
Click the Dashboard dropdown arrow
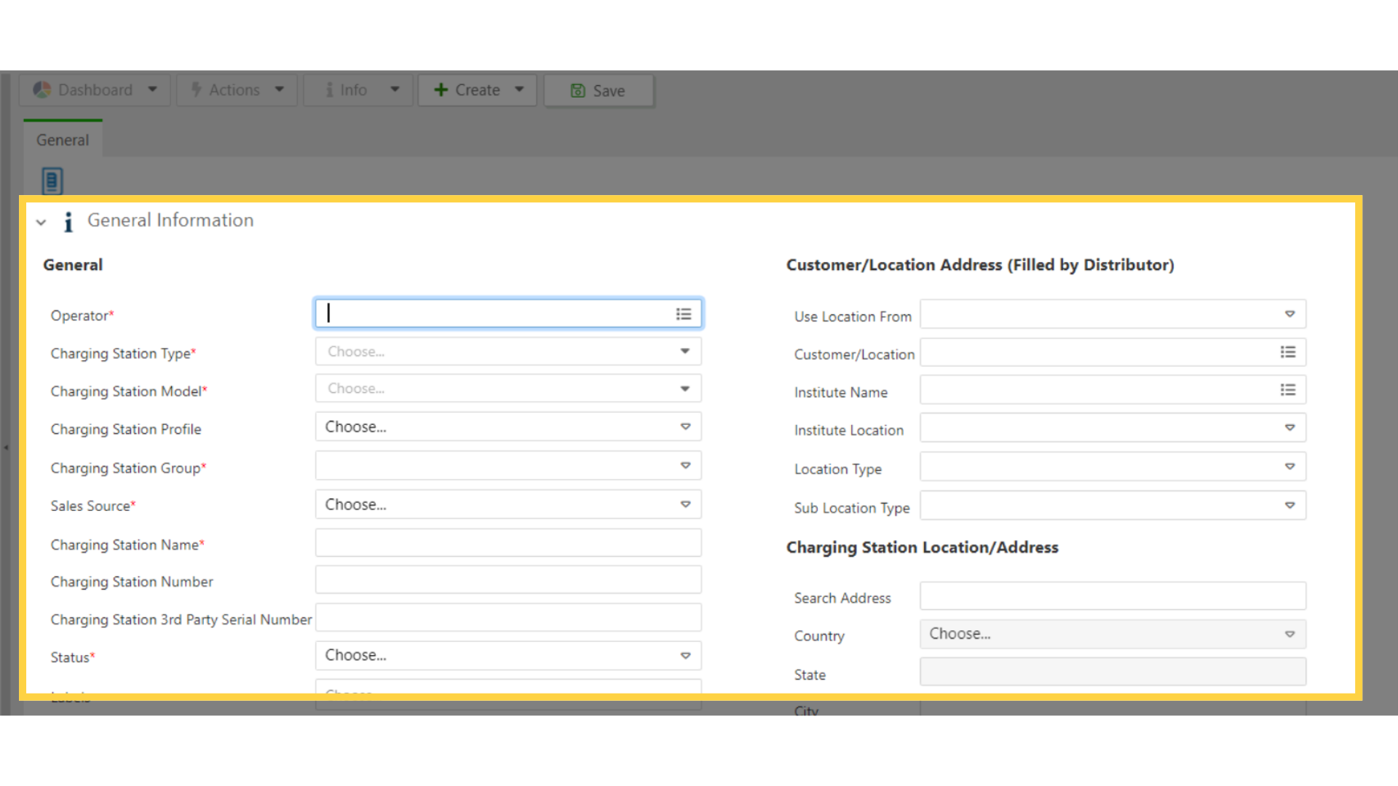pos(152,90)
